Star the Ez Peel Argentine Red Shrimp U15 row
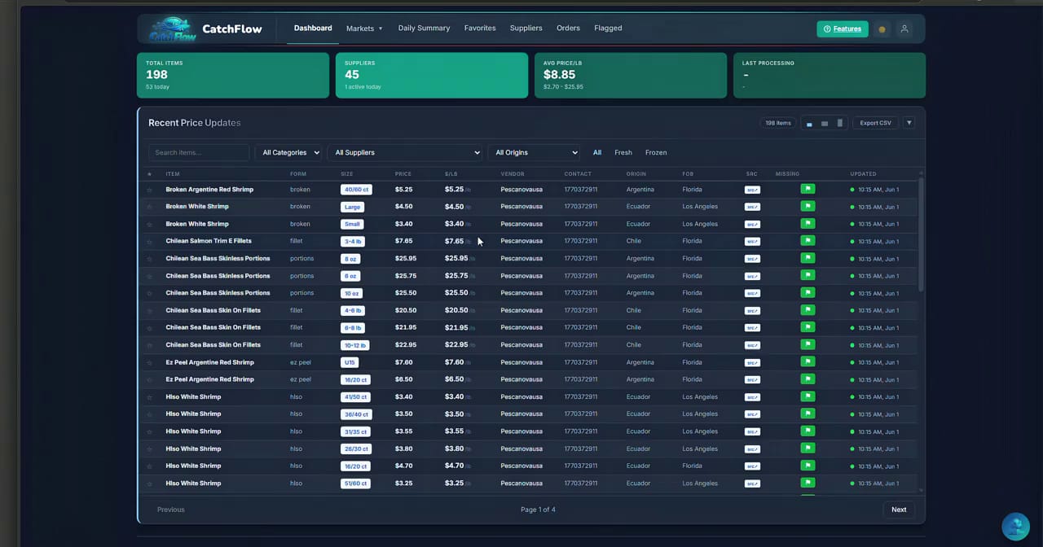Screen dimensions: 1043x547 [x=149, y=362]
